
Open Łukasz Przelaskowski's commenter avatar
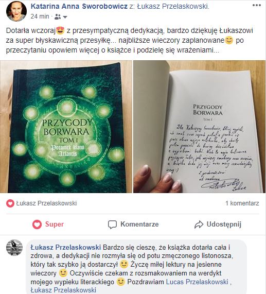14,248
